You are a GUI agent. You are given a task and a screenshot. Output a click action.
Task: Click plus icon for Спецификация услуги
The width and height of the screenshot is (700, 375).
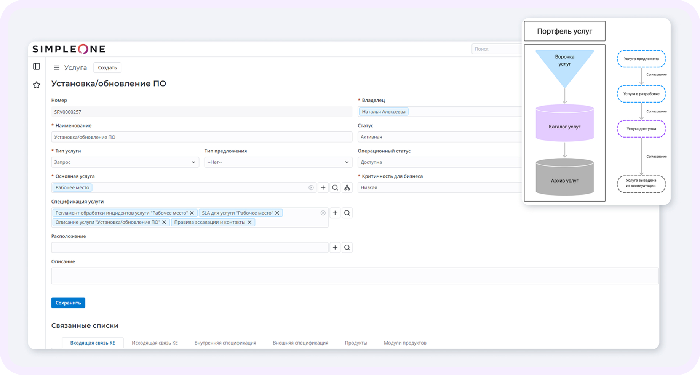click(x=335, y=213)
